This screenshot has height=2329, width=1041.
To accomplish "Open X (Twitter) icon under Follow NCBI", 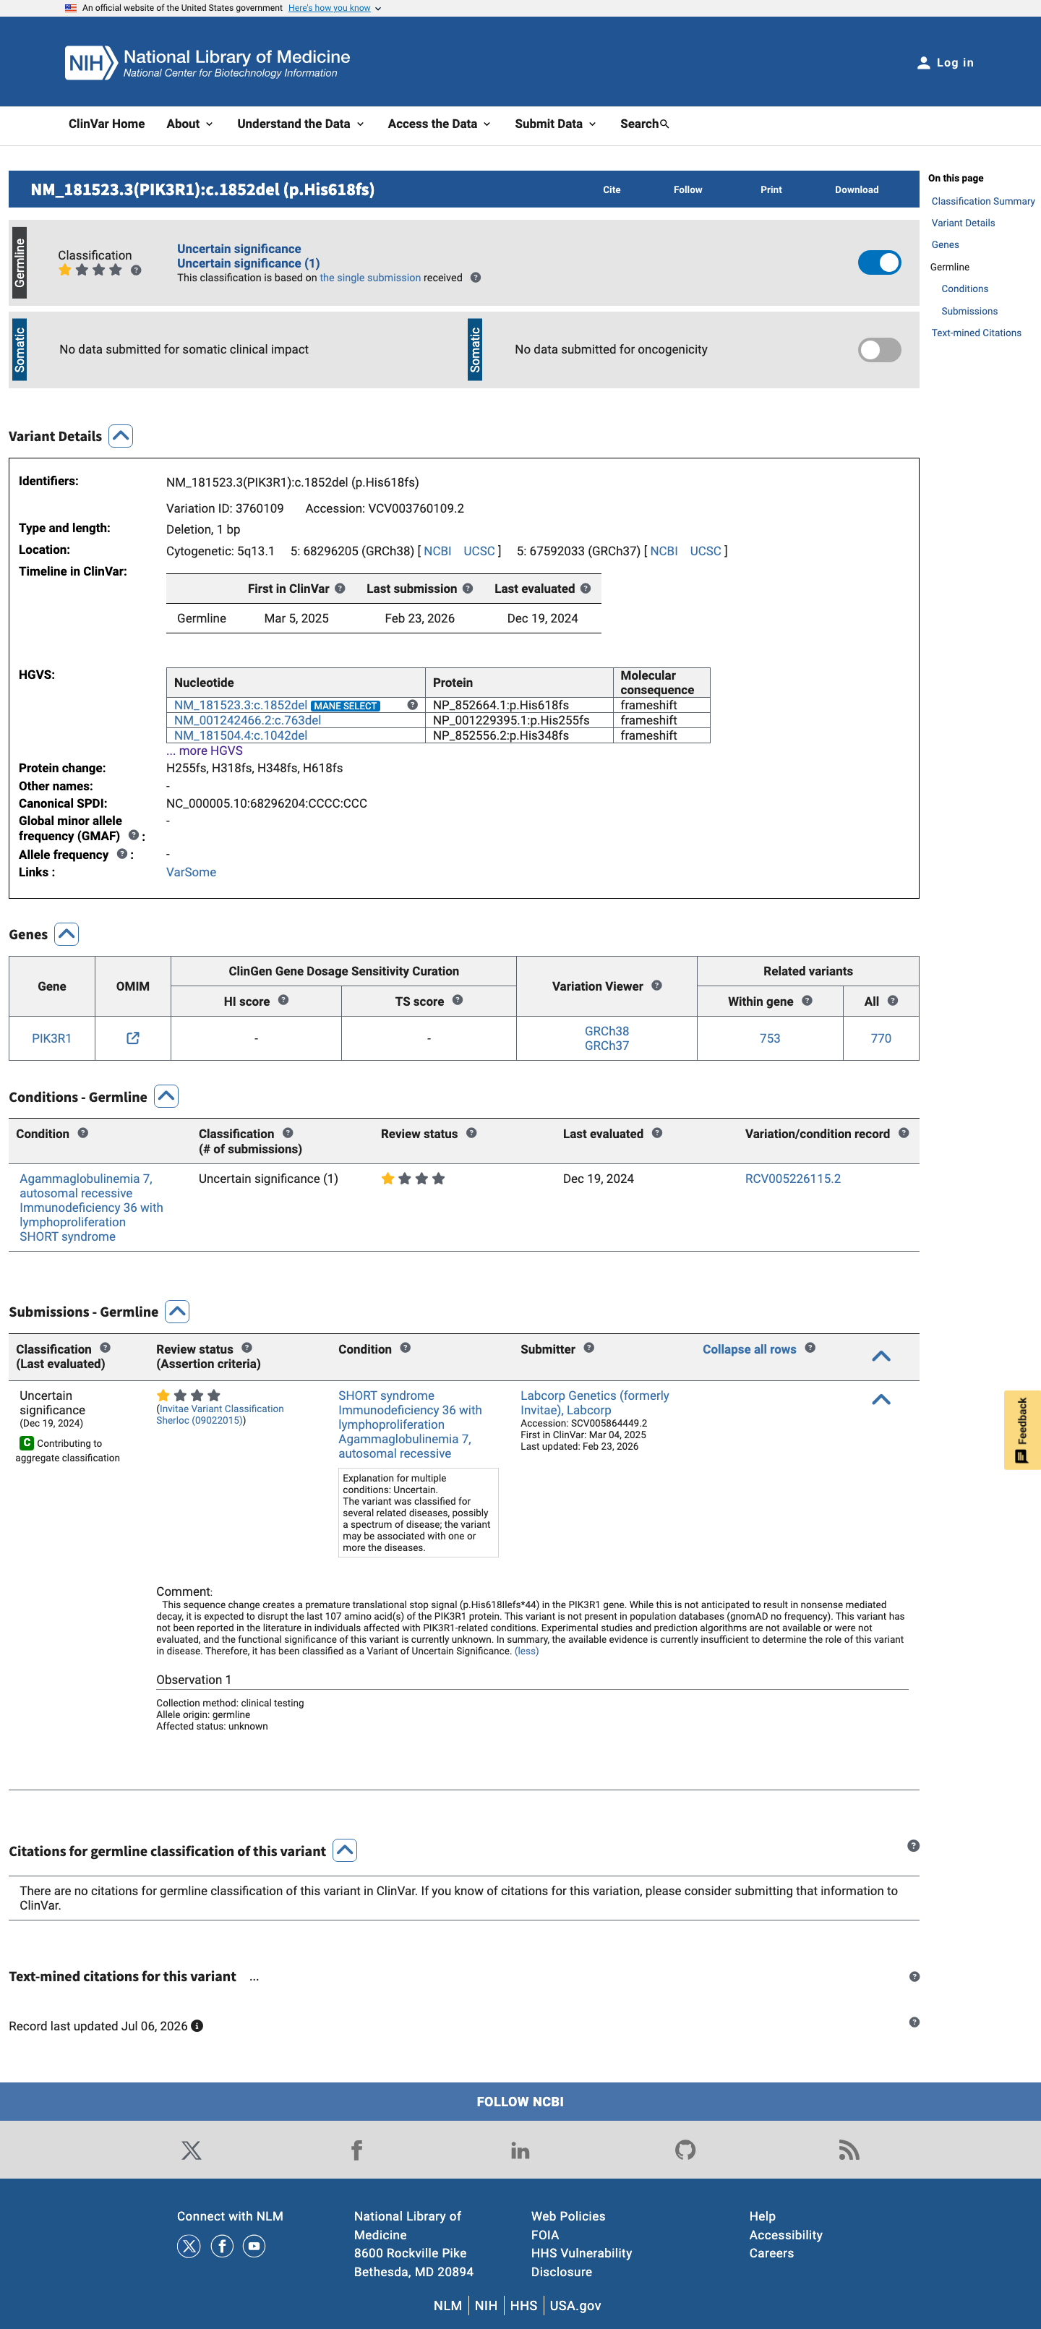I will pyautogui.click(x=192, y=2150).
